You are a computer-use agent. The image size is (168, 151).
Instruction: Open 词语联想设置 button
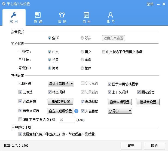(60, 102)
